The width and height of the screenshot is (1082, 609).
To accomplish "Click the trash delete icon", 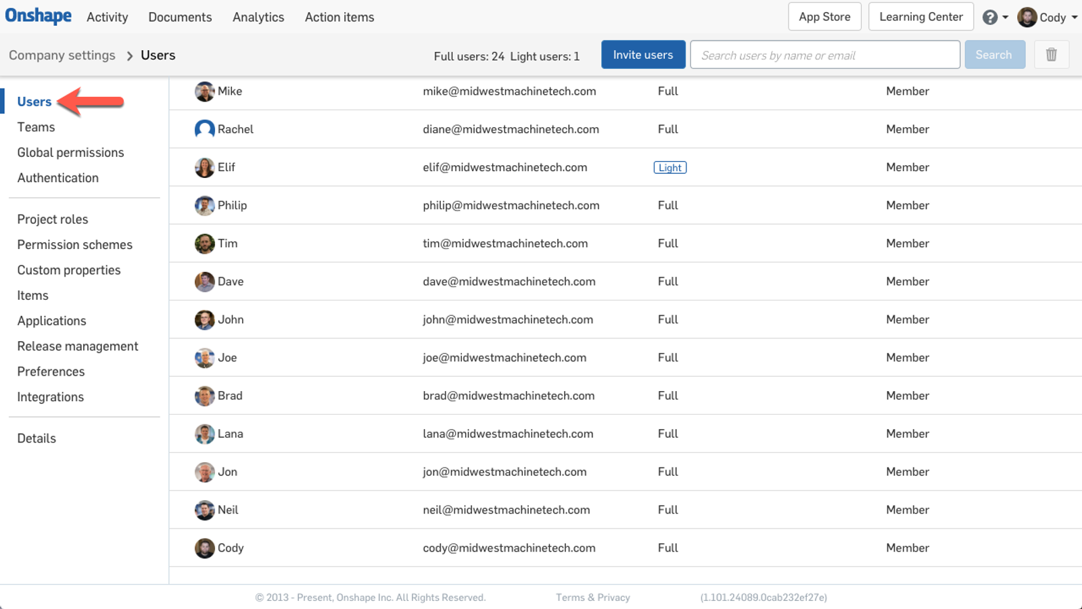I will [1051, 54].
